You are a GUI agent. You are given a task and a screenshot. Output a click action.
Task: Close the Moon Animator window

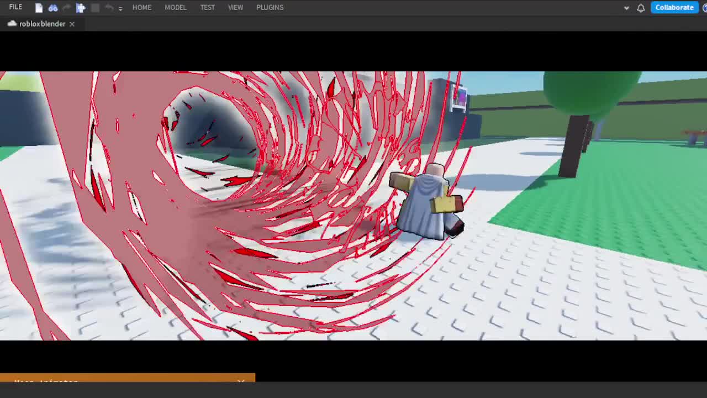click(x=241, y=382)
